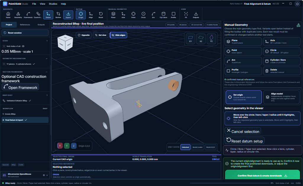Go to Home in the Navigate toolbar
The image size is (303, 186).
pyautogui.click(x=8, y=15)
